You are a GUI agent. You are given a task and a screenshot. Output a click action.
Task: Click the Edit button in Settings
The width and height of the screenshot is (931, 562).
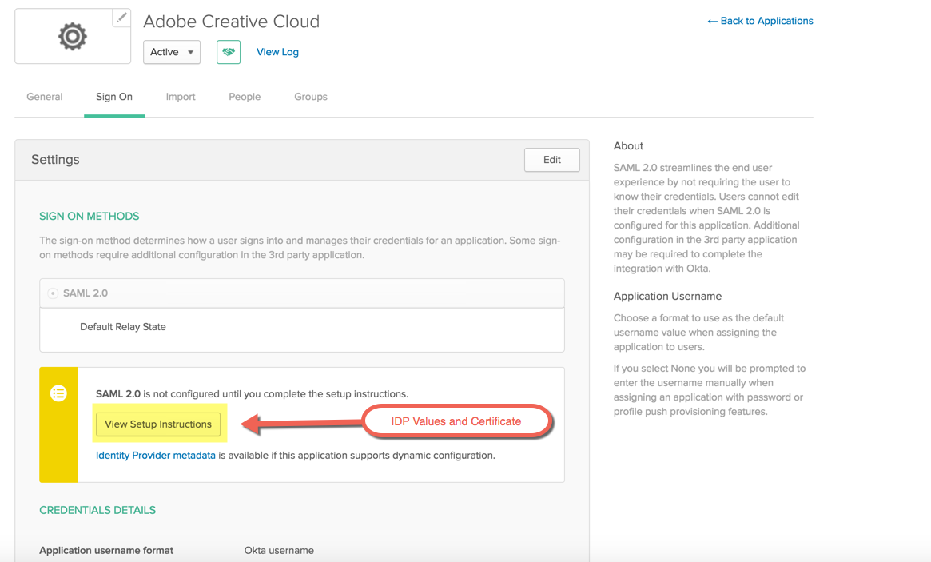[x=551, y=159]
